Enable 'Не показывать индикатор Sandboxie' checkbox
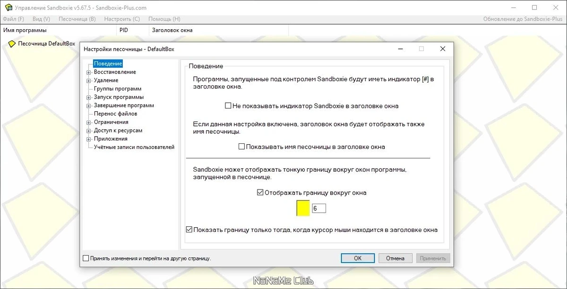The image size is (567, 289). pyautogui.click(x=228, y=106)
